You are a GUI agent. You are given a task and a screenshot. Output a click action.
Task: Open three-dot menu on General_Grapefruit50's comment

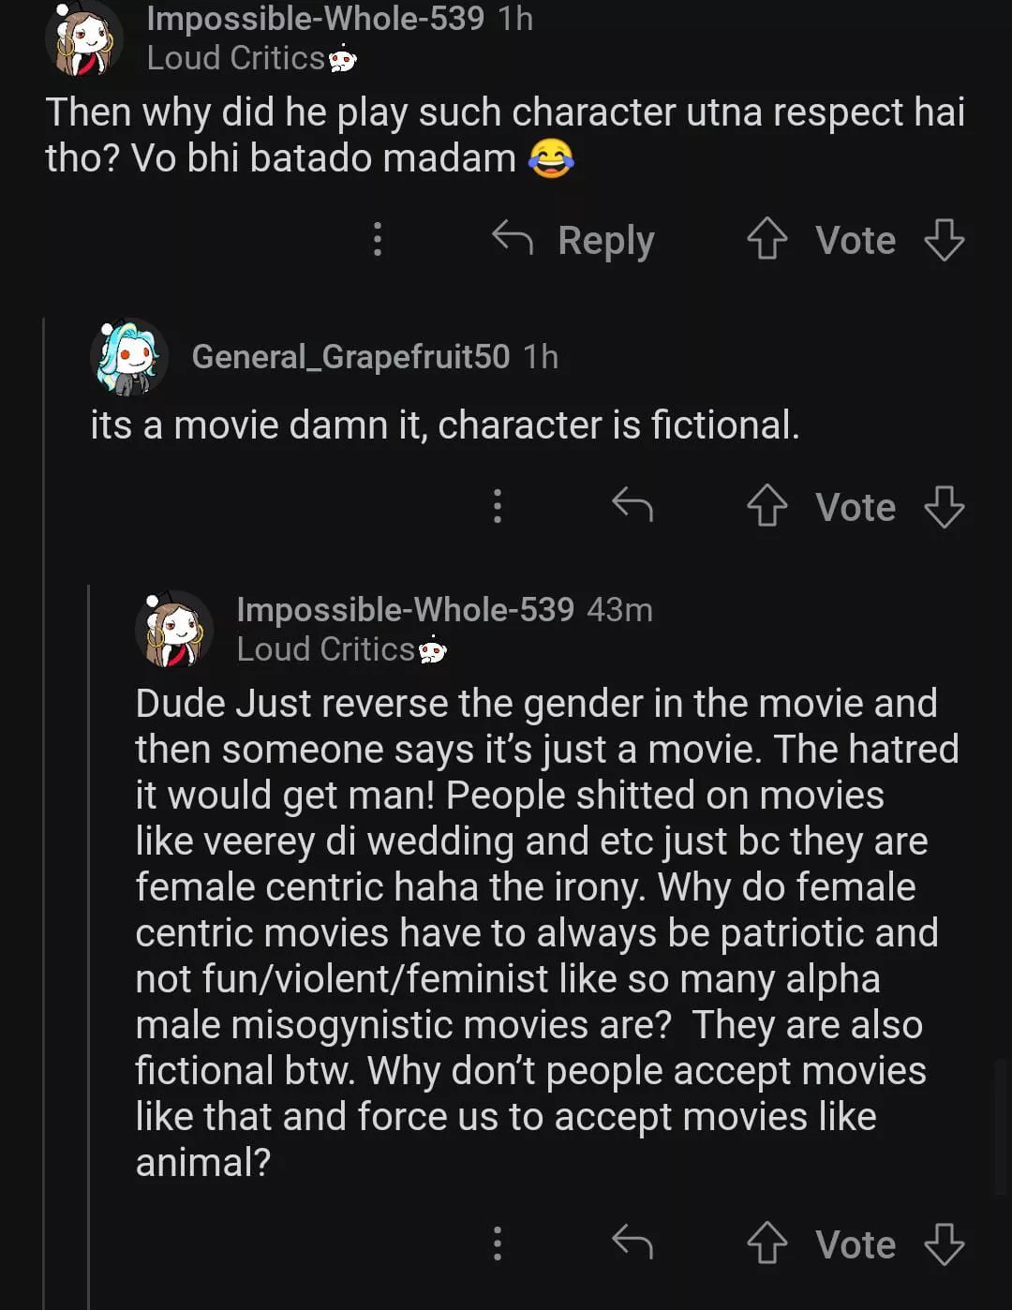point(498,507)
